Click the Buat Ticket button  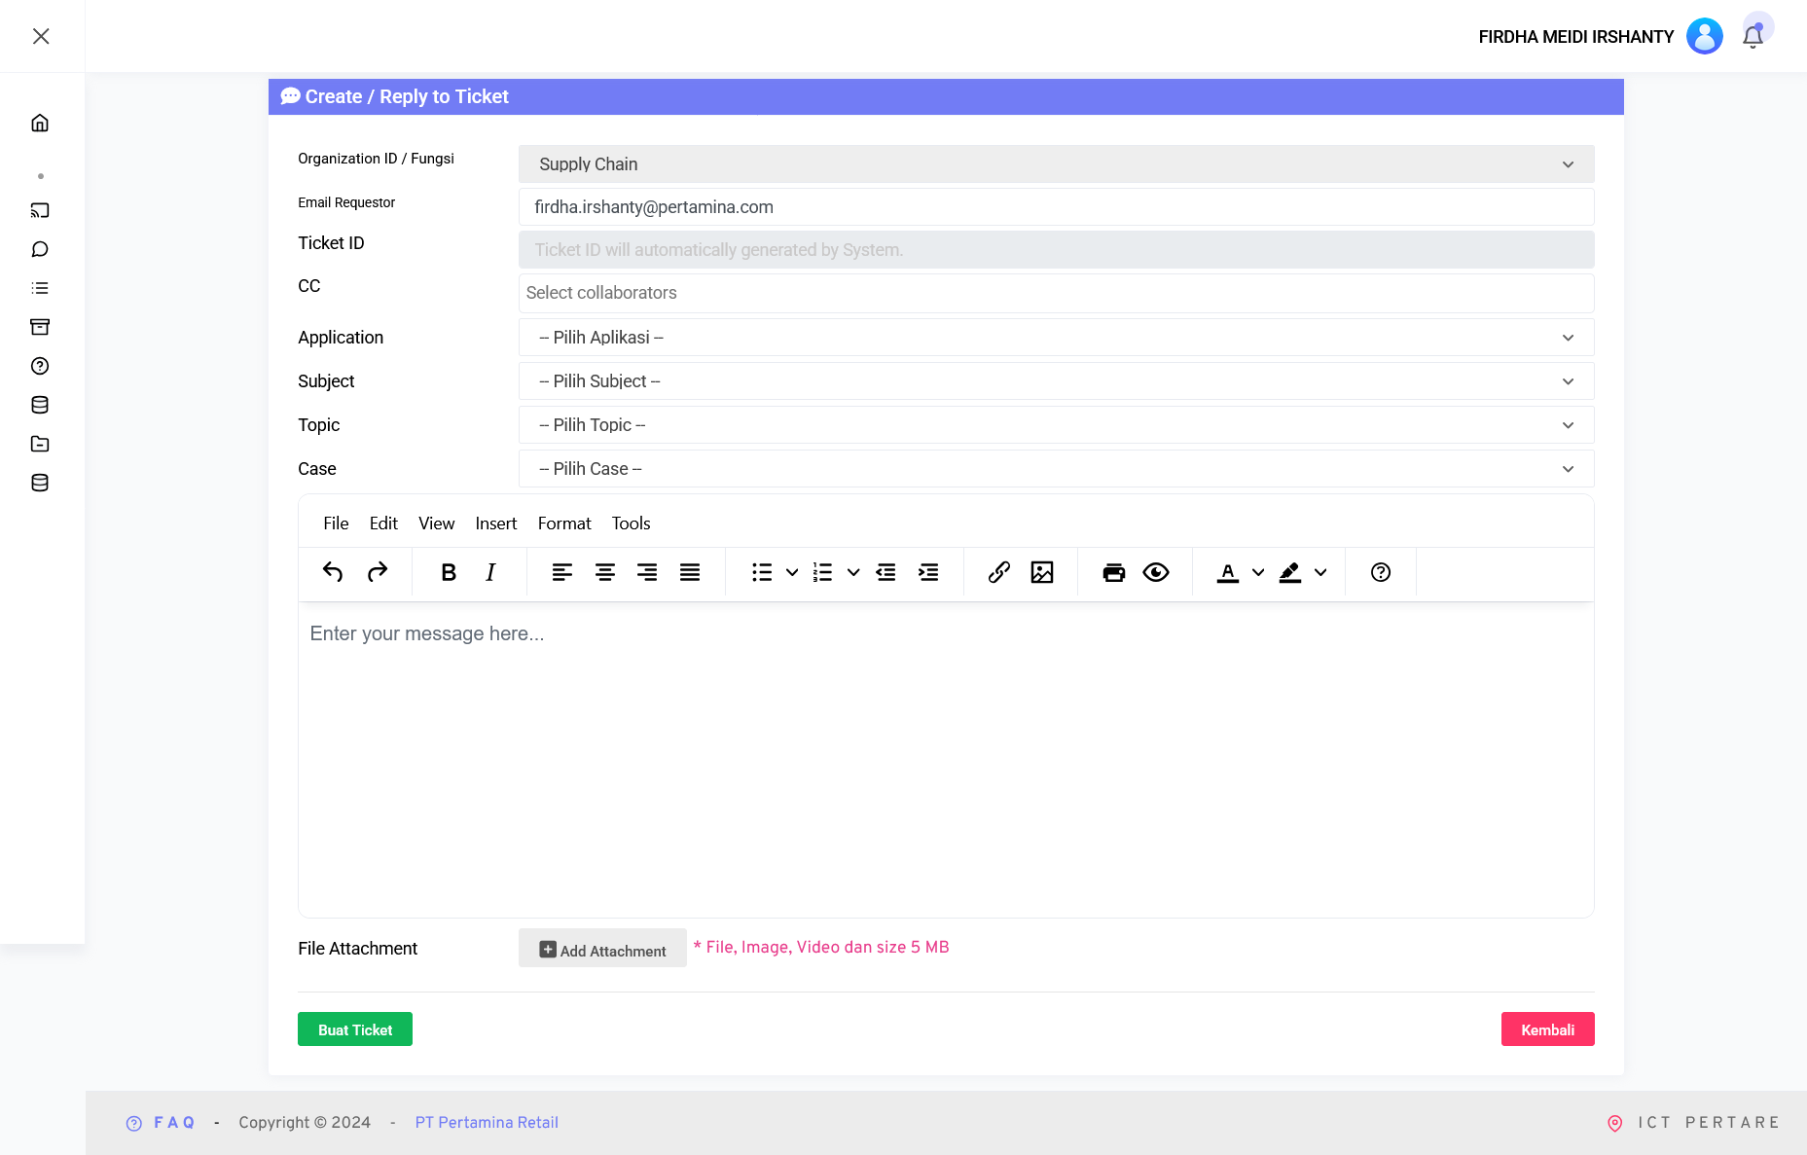coord(355,1029)
